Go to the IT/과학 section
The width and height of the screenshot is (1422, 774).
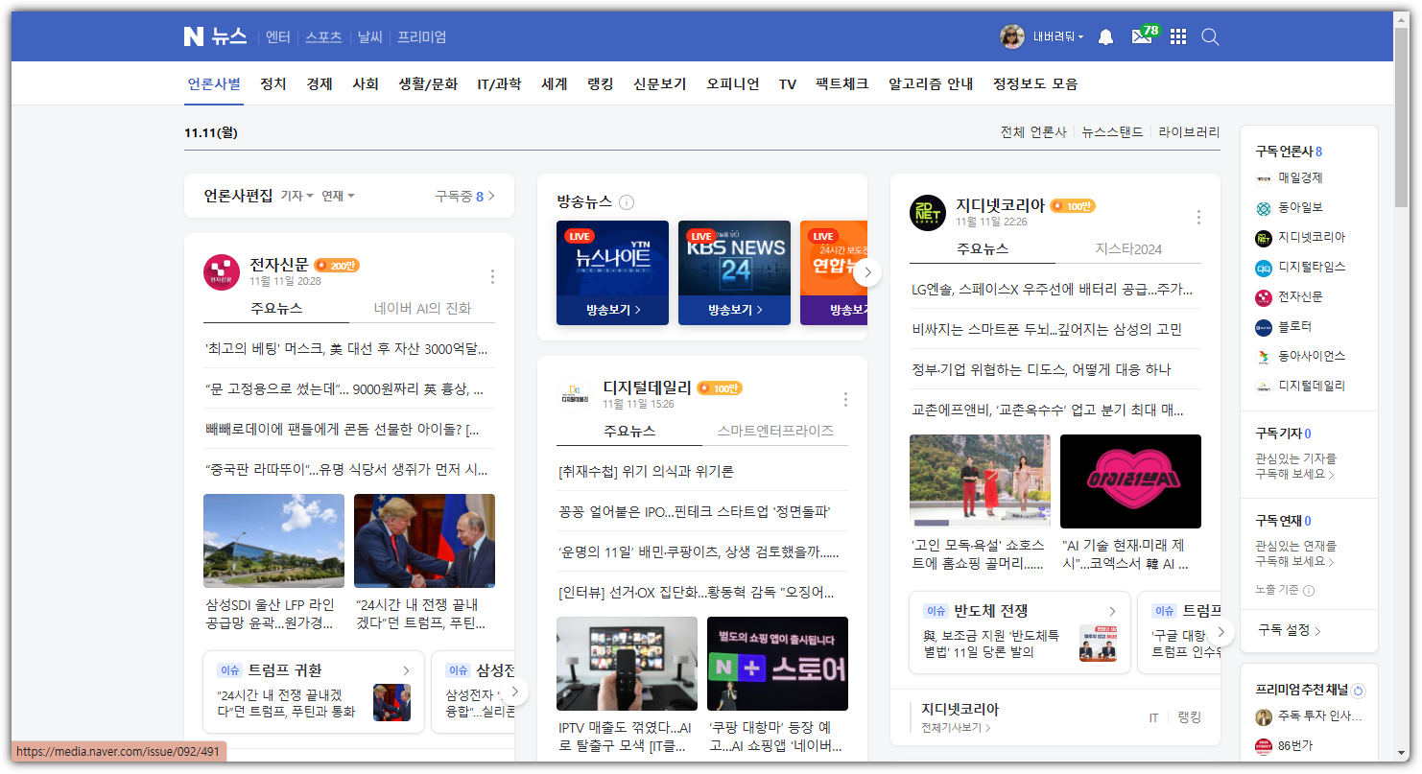(499, 84)
